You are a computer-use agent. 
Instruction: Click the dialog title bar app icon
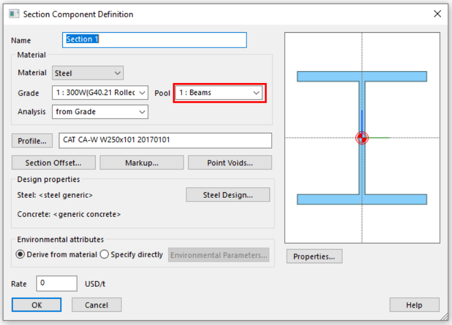point(14,14)
